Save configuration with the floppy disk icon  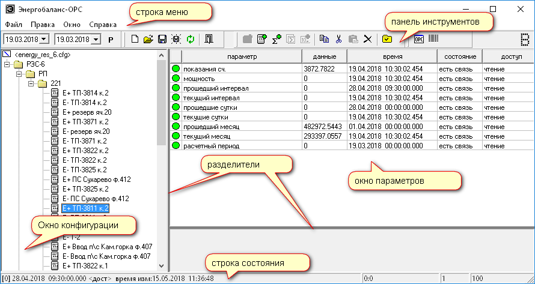click(x=162, y=39)
